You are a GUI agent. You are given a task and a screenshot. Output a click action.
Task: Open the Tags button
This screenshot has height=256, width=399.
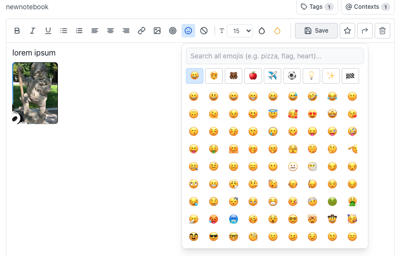coord(317,7)
